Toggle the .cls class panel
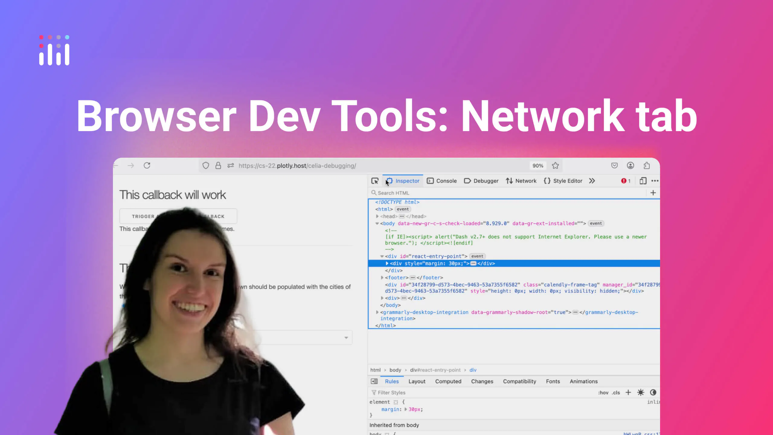This screenshot has height=435, width=773. point(616,392)
